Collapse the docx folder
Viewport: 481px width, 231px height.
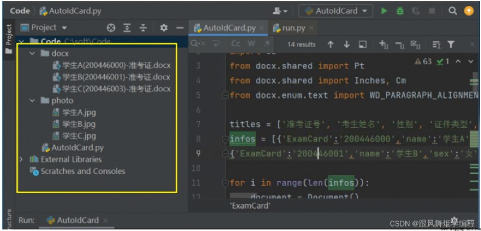click(32, 54)
